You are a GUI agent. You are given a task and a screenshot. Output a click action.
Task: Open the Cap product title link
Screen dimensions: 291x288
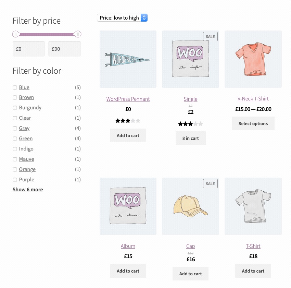(190, 246)
